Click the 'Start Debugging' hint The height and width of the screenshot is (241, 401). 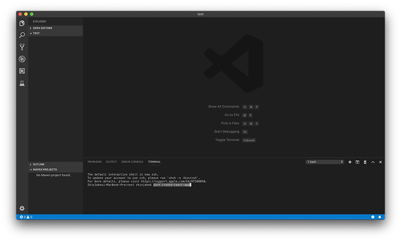(x=227, y=131)
